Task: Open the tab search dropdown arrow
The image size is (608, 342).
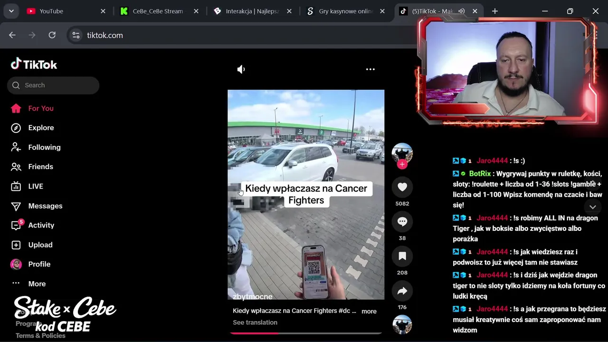Action: (11, 11)
